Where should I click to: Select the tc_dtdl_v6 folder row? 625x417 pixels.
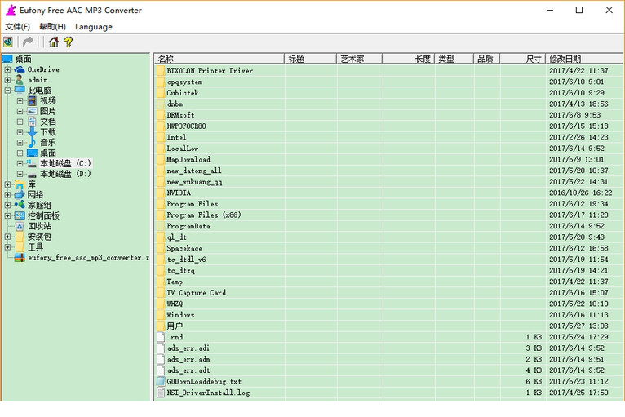click(388, 260)
